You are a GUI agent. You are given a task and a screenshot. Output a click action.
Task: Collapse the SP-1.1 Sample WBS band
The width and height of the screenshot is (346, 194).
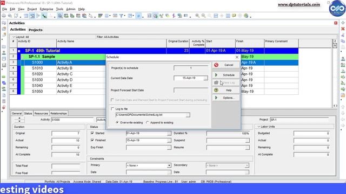[23, 57]
